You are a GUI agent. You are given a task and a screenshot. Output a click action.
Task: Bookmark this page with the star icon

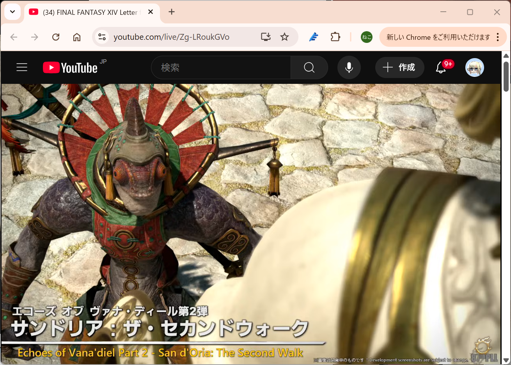(x=285, y=37)
